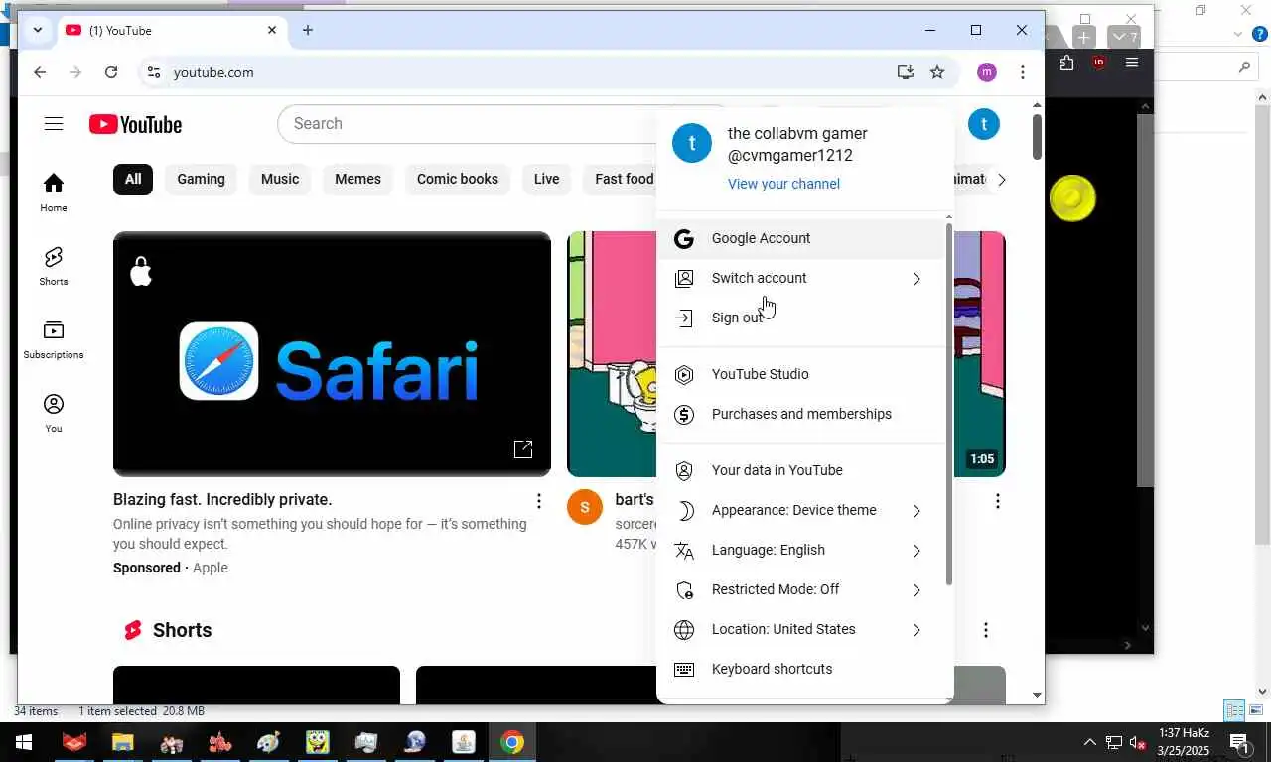Viewport: 1271px width, 762px height.
Task: Click the Chrome taskbar icon
Action: click(511, 742)
